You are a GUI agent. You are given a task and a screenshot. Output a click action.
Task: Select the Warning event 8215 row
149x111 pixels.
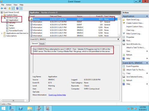point(74,19)
